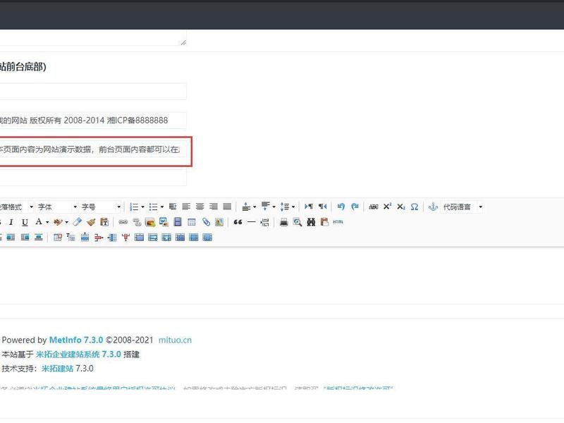The height and width of the screenshot is (423, 564).
Task: Click the highlight color pen button
Action: (58, 222)
